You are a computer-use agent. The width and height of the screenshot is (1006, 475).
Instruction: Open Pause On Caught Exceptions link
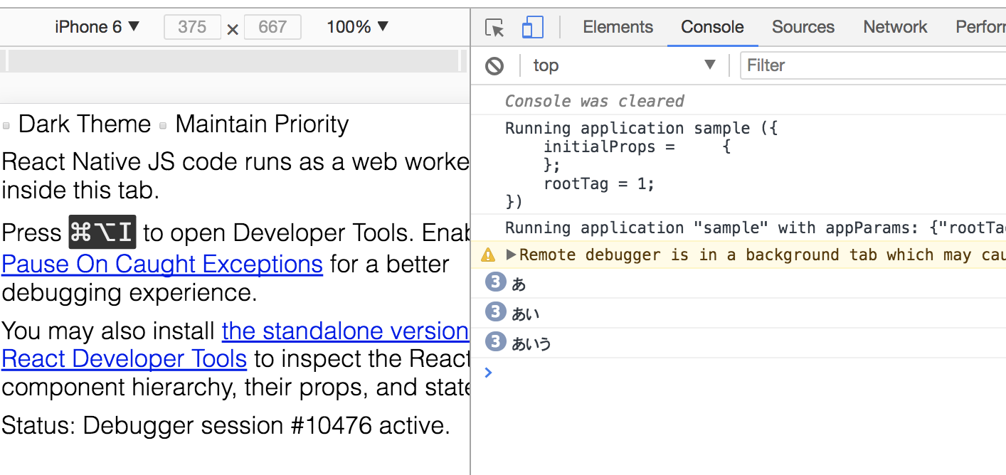pos(162,264)
